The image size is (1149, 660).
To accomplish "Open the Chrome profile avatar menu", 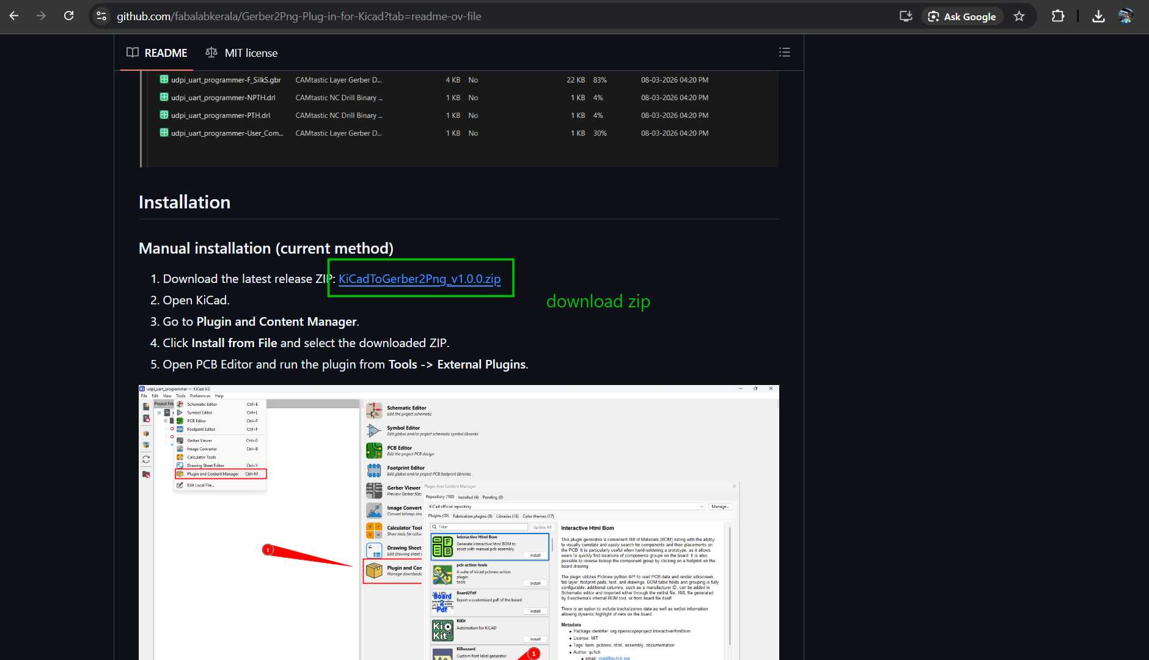I will [1126, 16].
